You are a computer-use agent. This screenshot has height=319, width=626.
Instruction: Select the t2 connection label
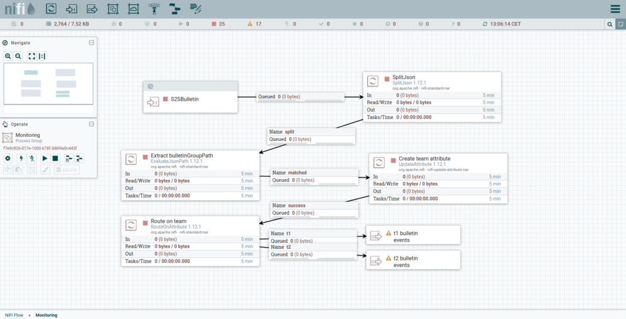tap(312, 251)
